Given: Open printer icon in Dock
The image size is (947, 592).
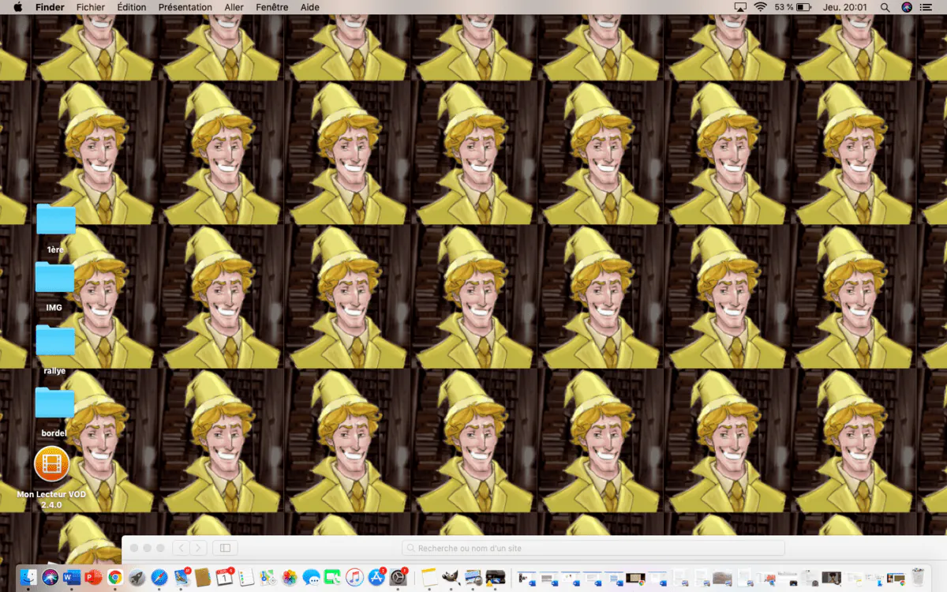Looking at the screenshot, I should tap(496, 578).
